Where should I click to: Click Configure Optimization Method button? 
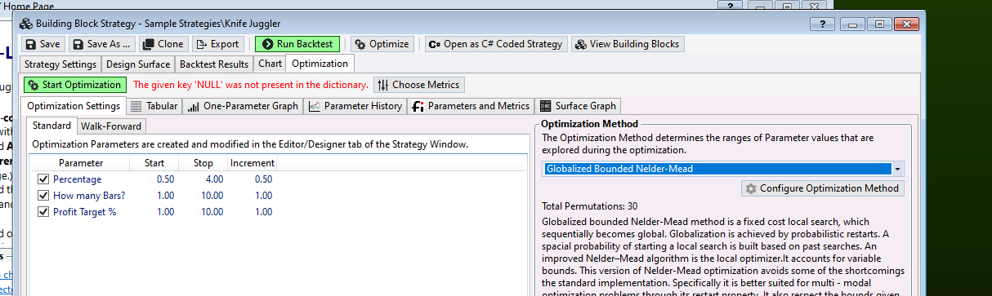tap(822, 188)
